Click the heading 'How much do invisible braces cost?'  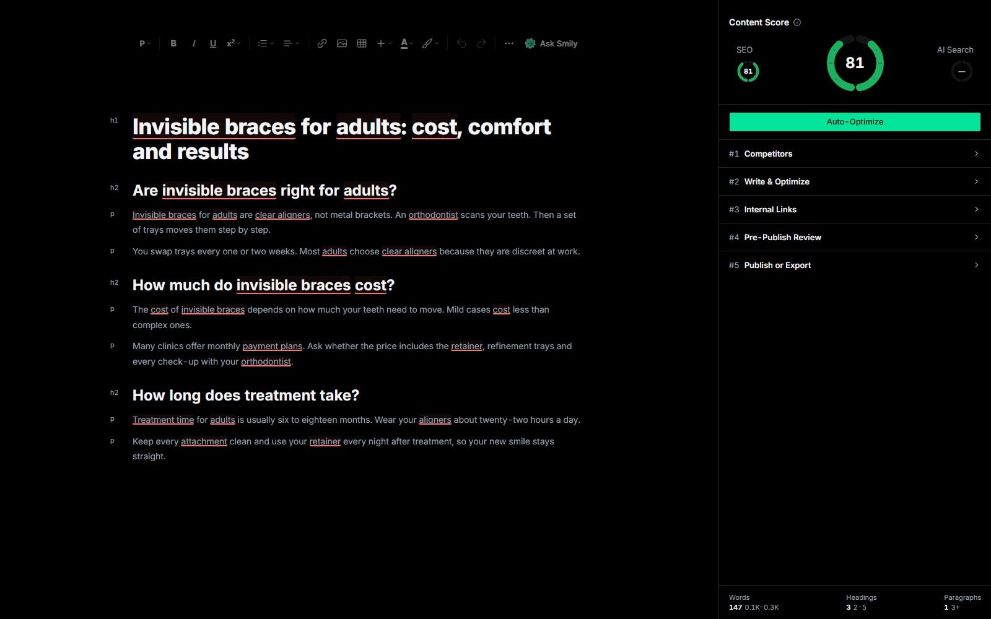point(263,285)
